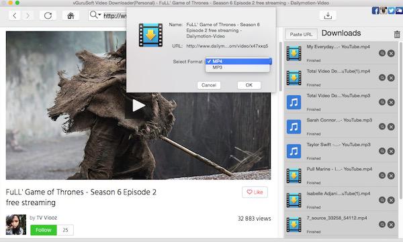Click the film download icon in dialog

(x=150, y=35)
